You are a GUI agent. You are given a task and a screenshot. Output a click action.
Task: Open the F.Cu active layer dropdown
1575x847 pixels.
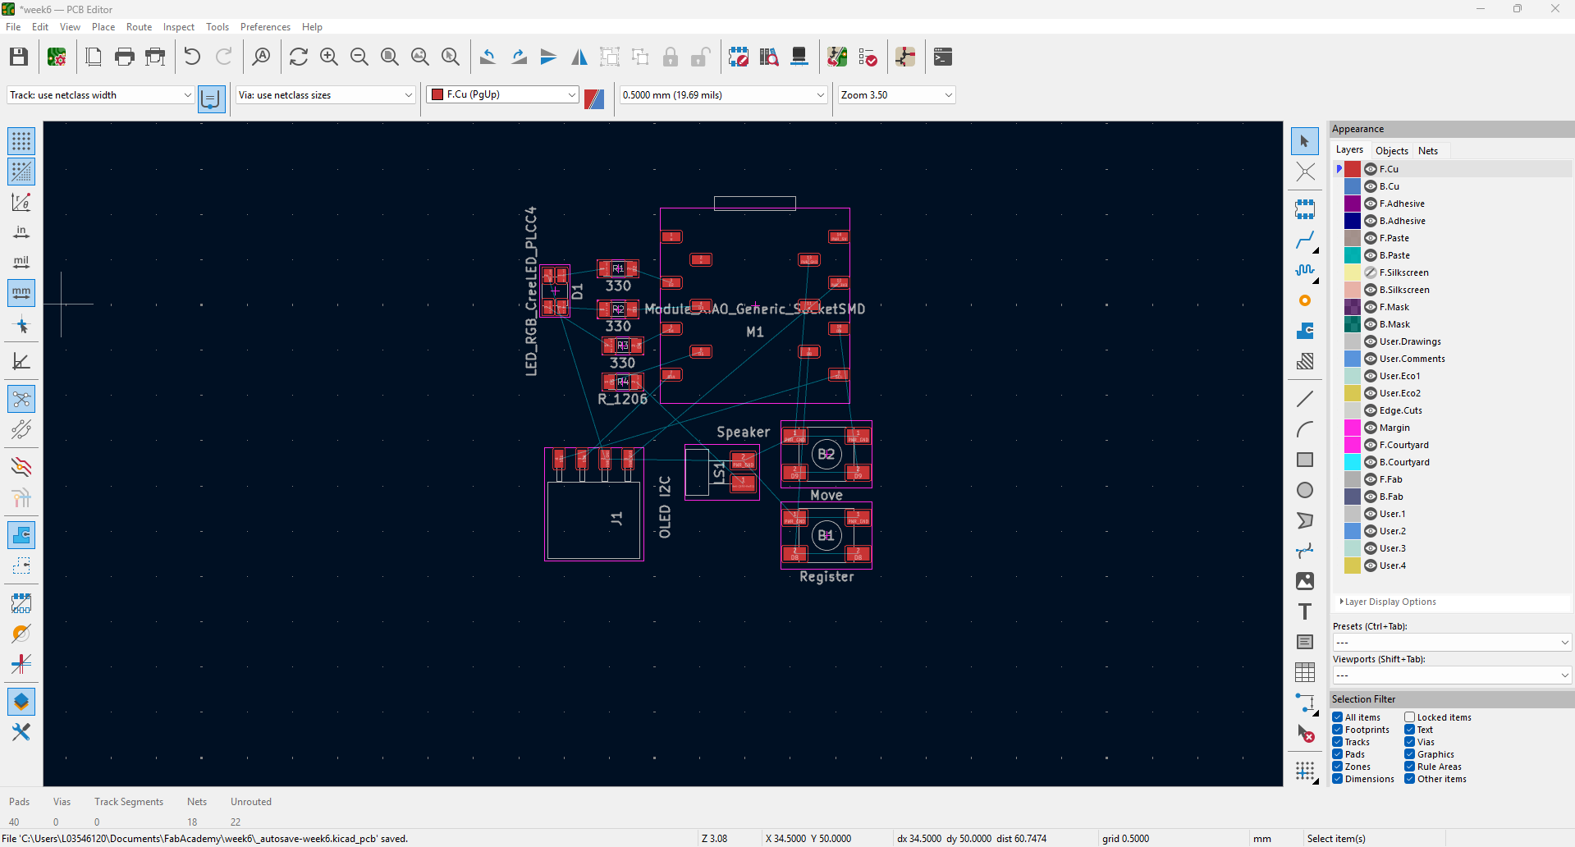point(502,95)
